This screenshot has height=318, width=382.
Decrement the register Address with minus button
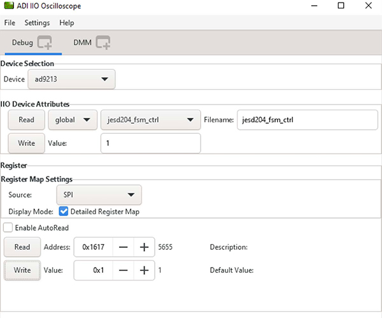click(x=124, y=247)
